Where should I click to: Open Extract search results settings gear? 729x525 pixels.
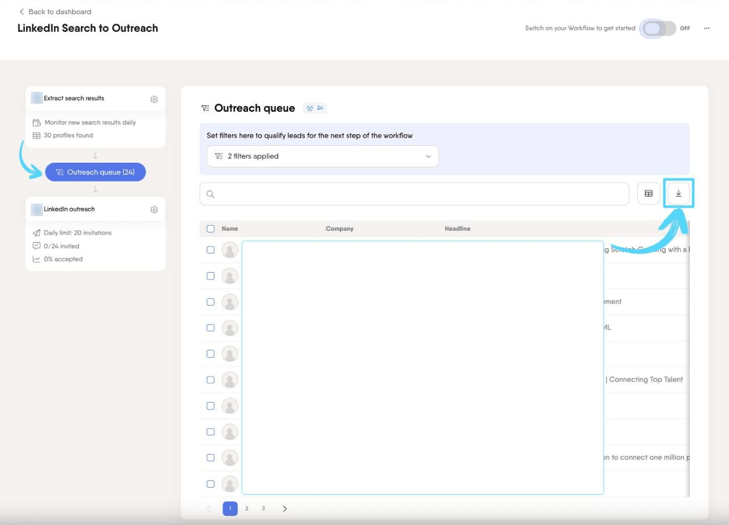point(154,99)
